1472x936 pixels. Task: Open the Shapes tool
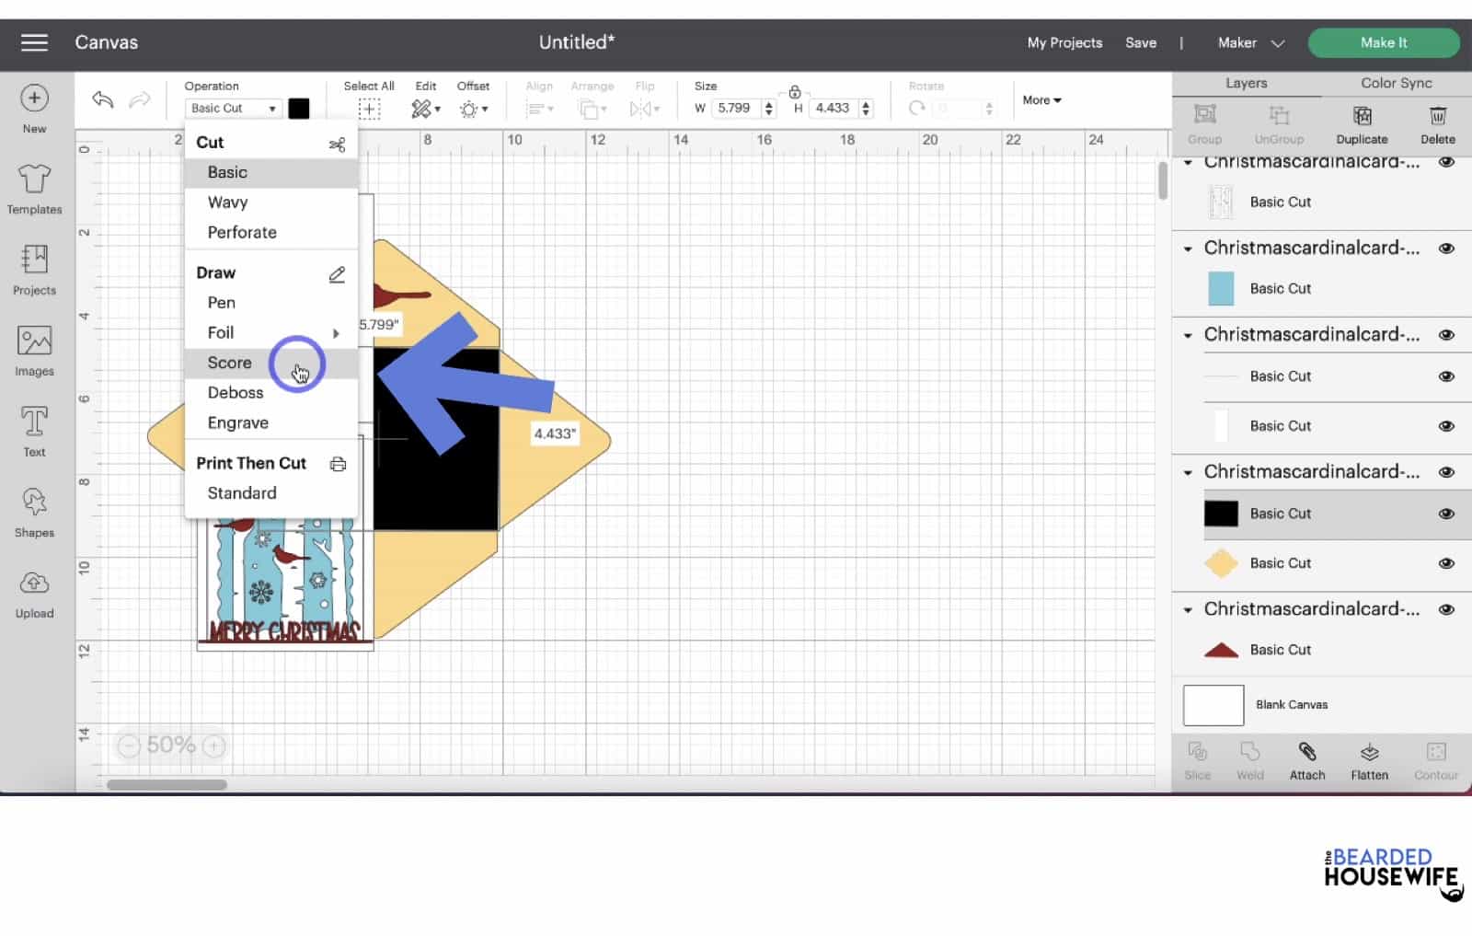click(x=34, y=503)
